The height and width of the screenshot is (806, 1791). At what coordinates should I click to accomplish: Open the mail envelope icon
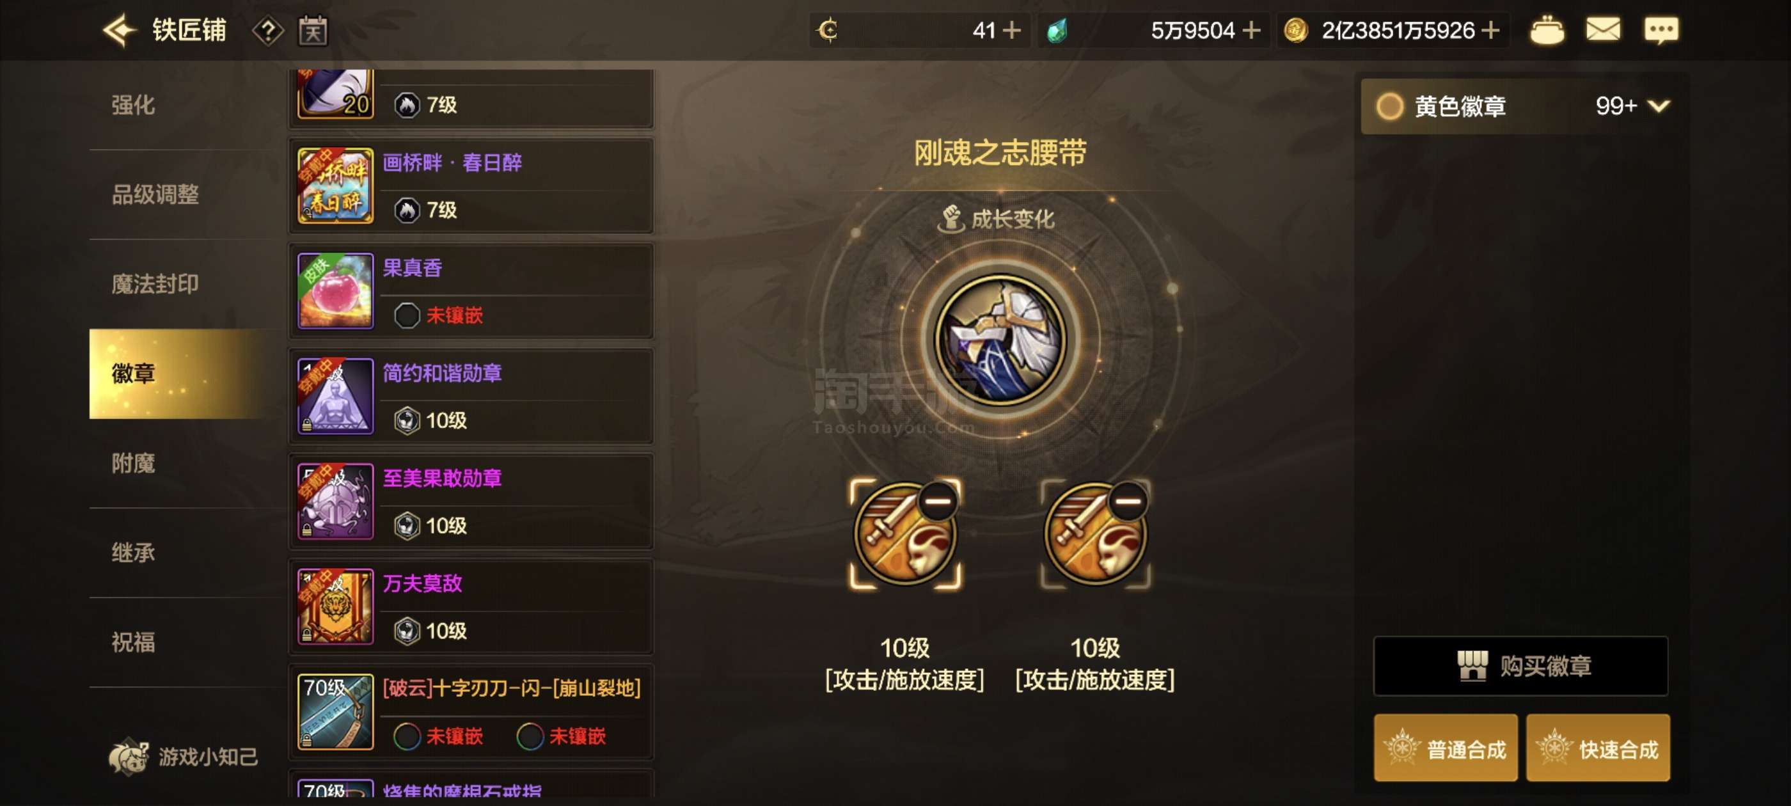[x=1602, y=30]
